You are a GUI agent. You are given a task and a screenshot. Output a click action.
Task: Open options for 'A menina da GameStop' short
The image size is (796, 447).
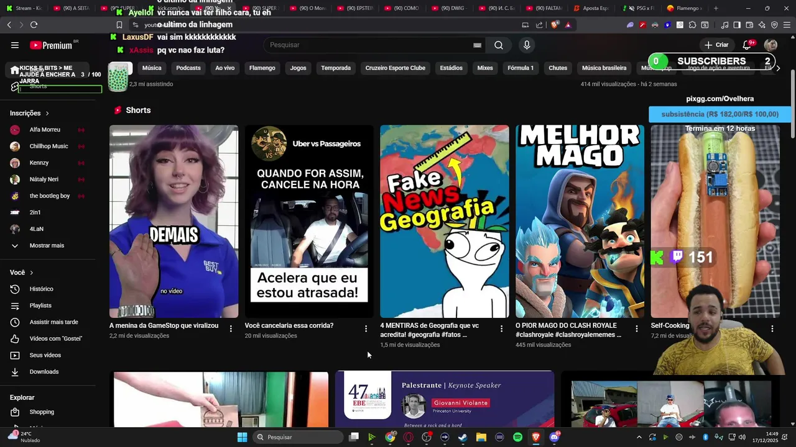coord(231,329)
